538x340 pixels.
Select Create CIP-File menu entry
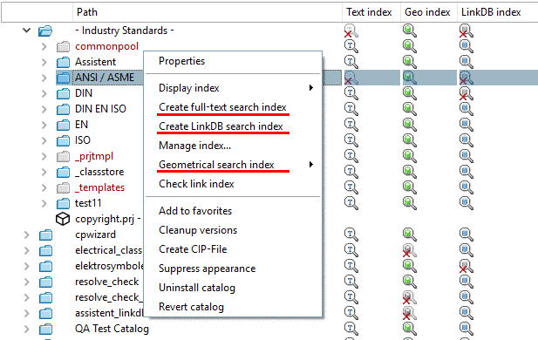(193, 249)
